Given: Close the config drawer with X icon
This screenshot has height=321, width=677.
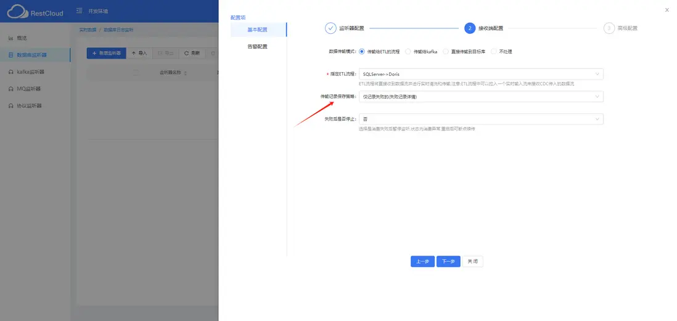Looking at the screenshot, I should pos(667,10).
